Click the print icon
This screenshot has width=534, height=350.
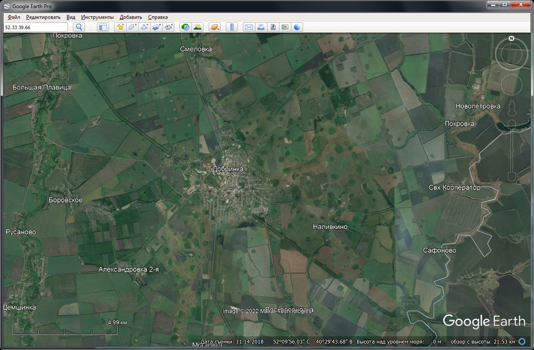click(261, 27)
